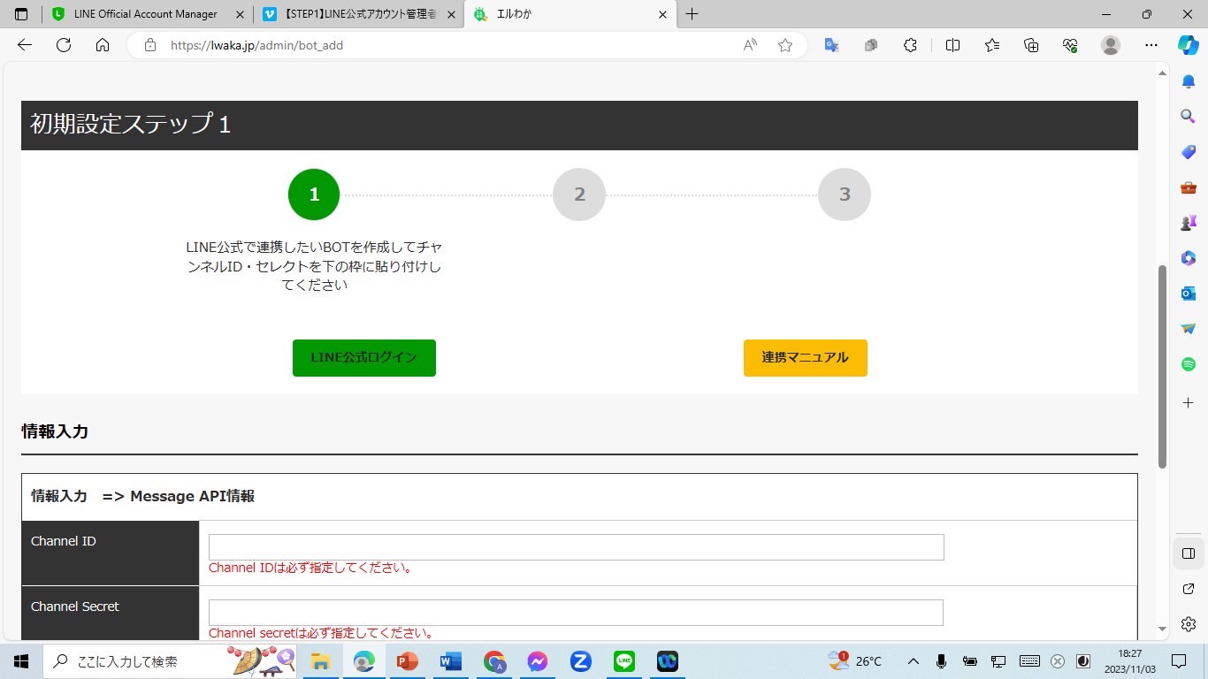The height and width of the screenshot is (679, 1208).
Task: Open Zoom from taskbar
Action: pos(581,661)
